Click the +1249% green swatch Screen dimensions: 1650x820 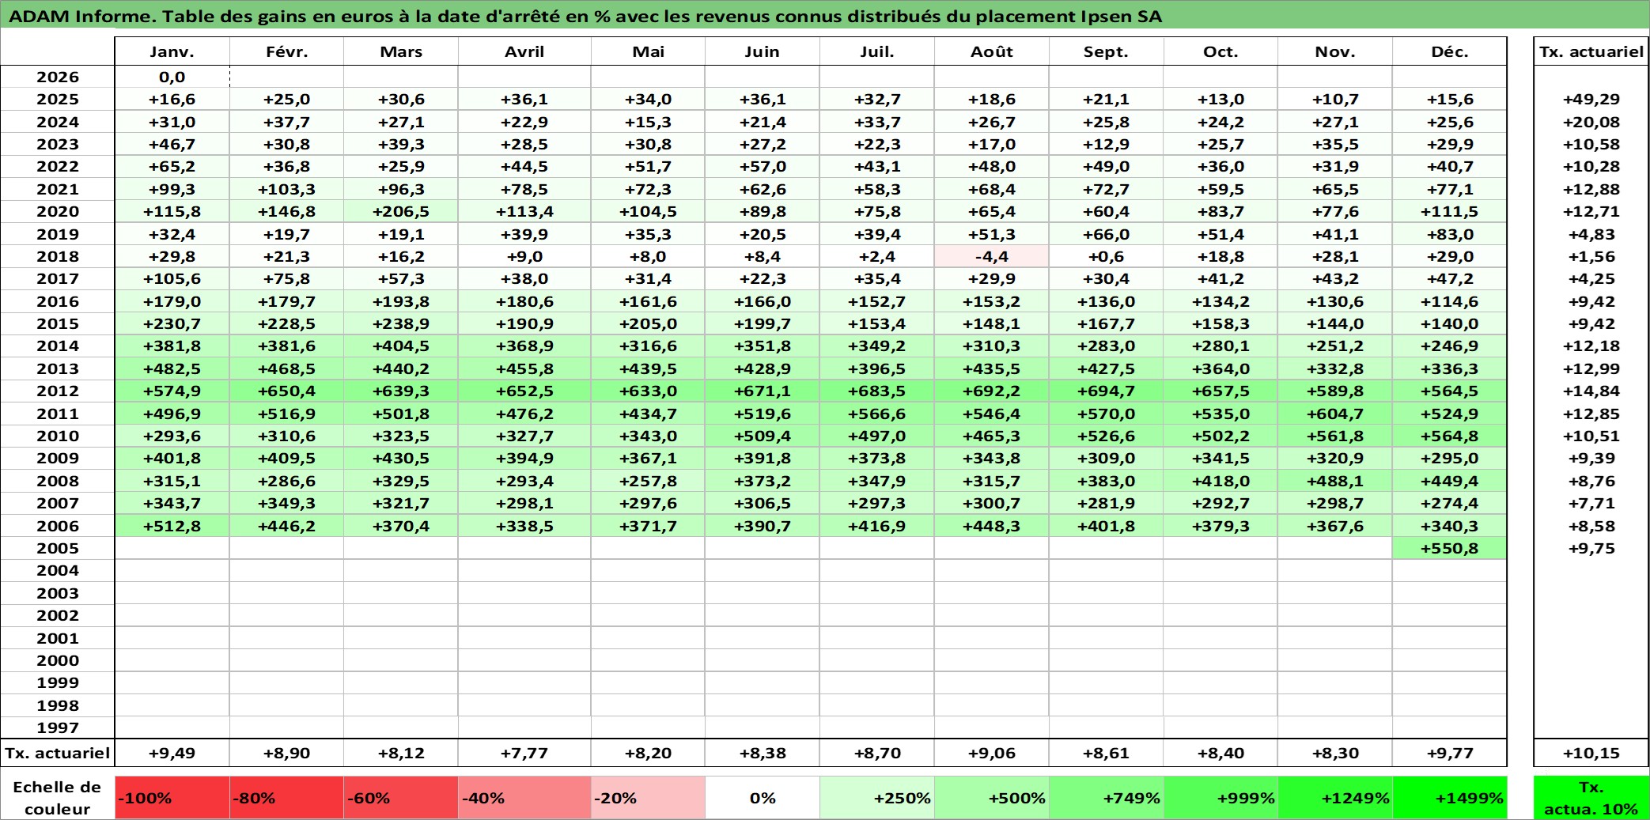click(x=1335, y=798)
